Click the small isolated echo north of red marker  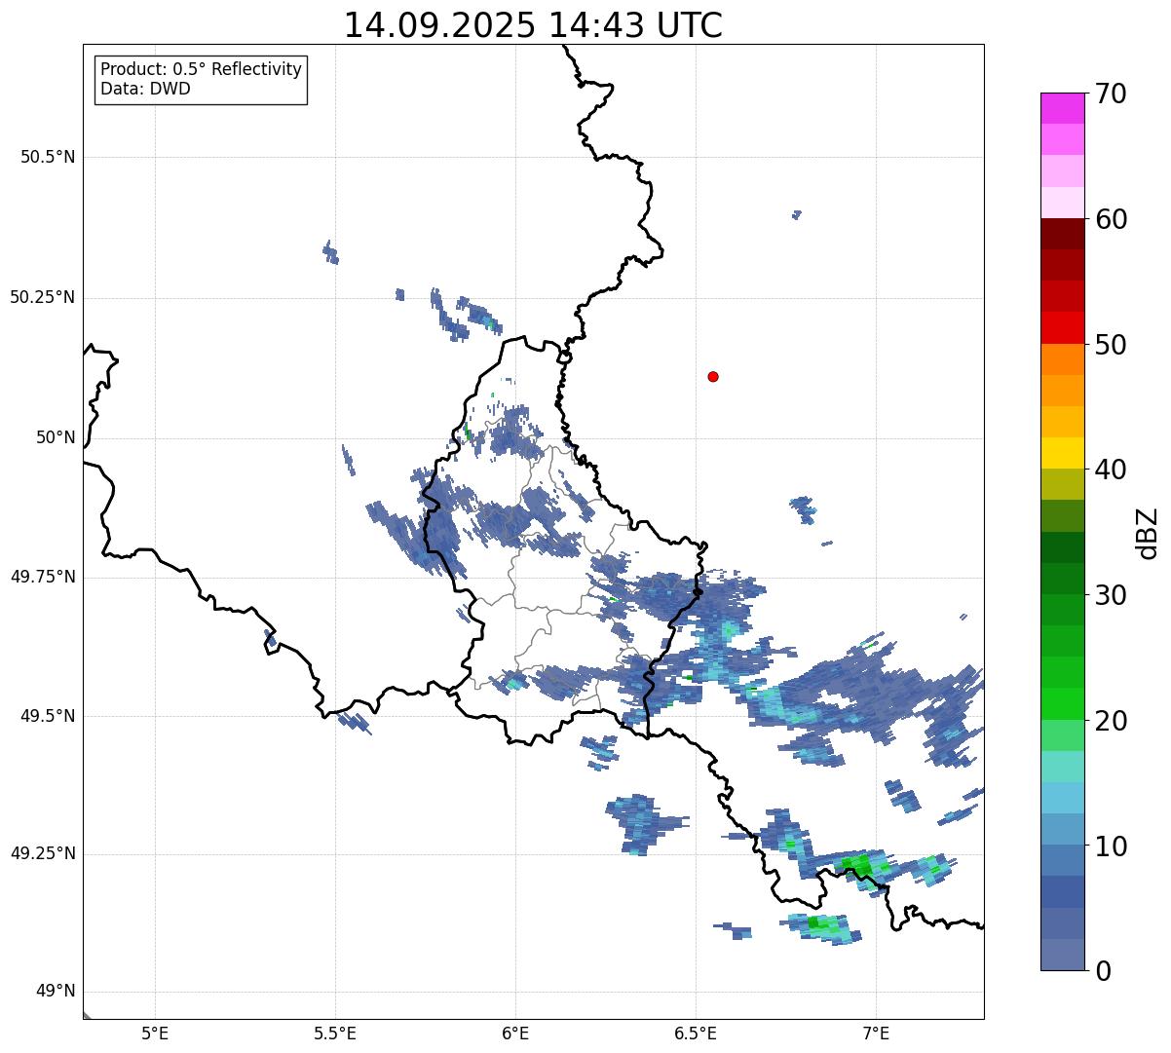[x=797, y=214]
